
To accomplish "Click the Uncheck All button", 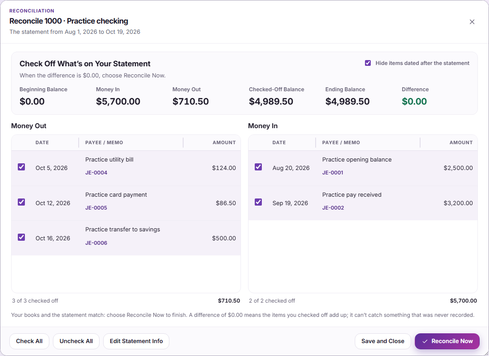I will (x=76, y=341).
